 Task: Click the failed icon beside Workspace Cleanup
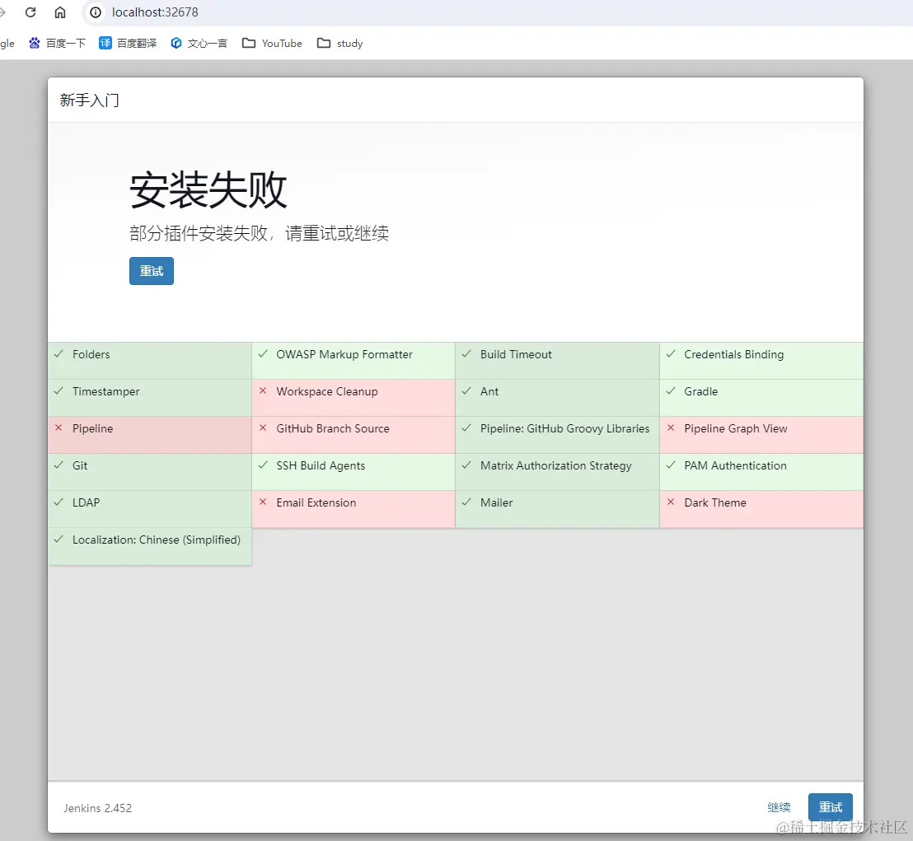pyautogui.click(x=263, y=390)
